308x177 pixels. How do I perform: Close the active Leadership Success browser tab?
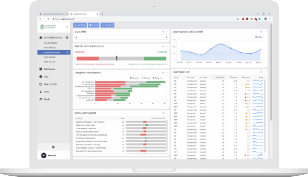click(x=97, y=14)
